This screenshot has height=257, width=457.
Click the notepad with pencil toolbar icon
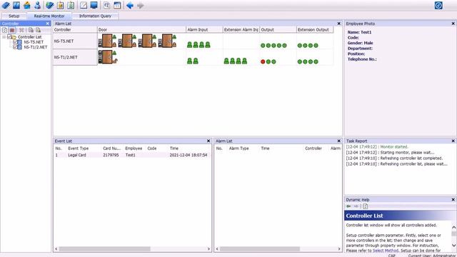point(84,5)
